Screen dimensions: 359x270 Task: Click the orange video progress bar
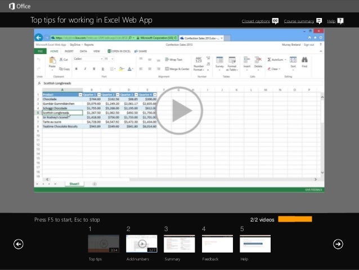click(295, 219)
